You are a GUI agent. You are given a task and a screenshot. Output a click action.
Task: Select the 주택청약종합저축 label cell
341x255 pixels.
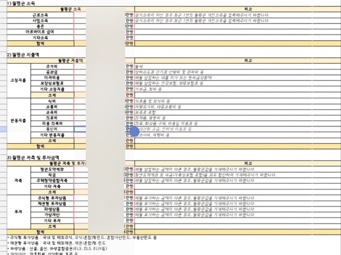52,180
